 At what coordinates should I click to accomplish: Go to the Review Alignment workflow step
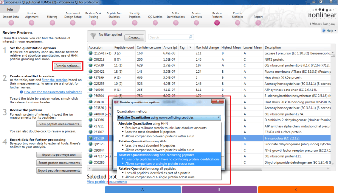32,23
